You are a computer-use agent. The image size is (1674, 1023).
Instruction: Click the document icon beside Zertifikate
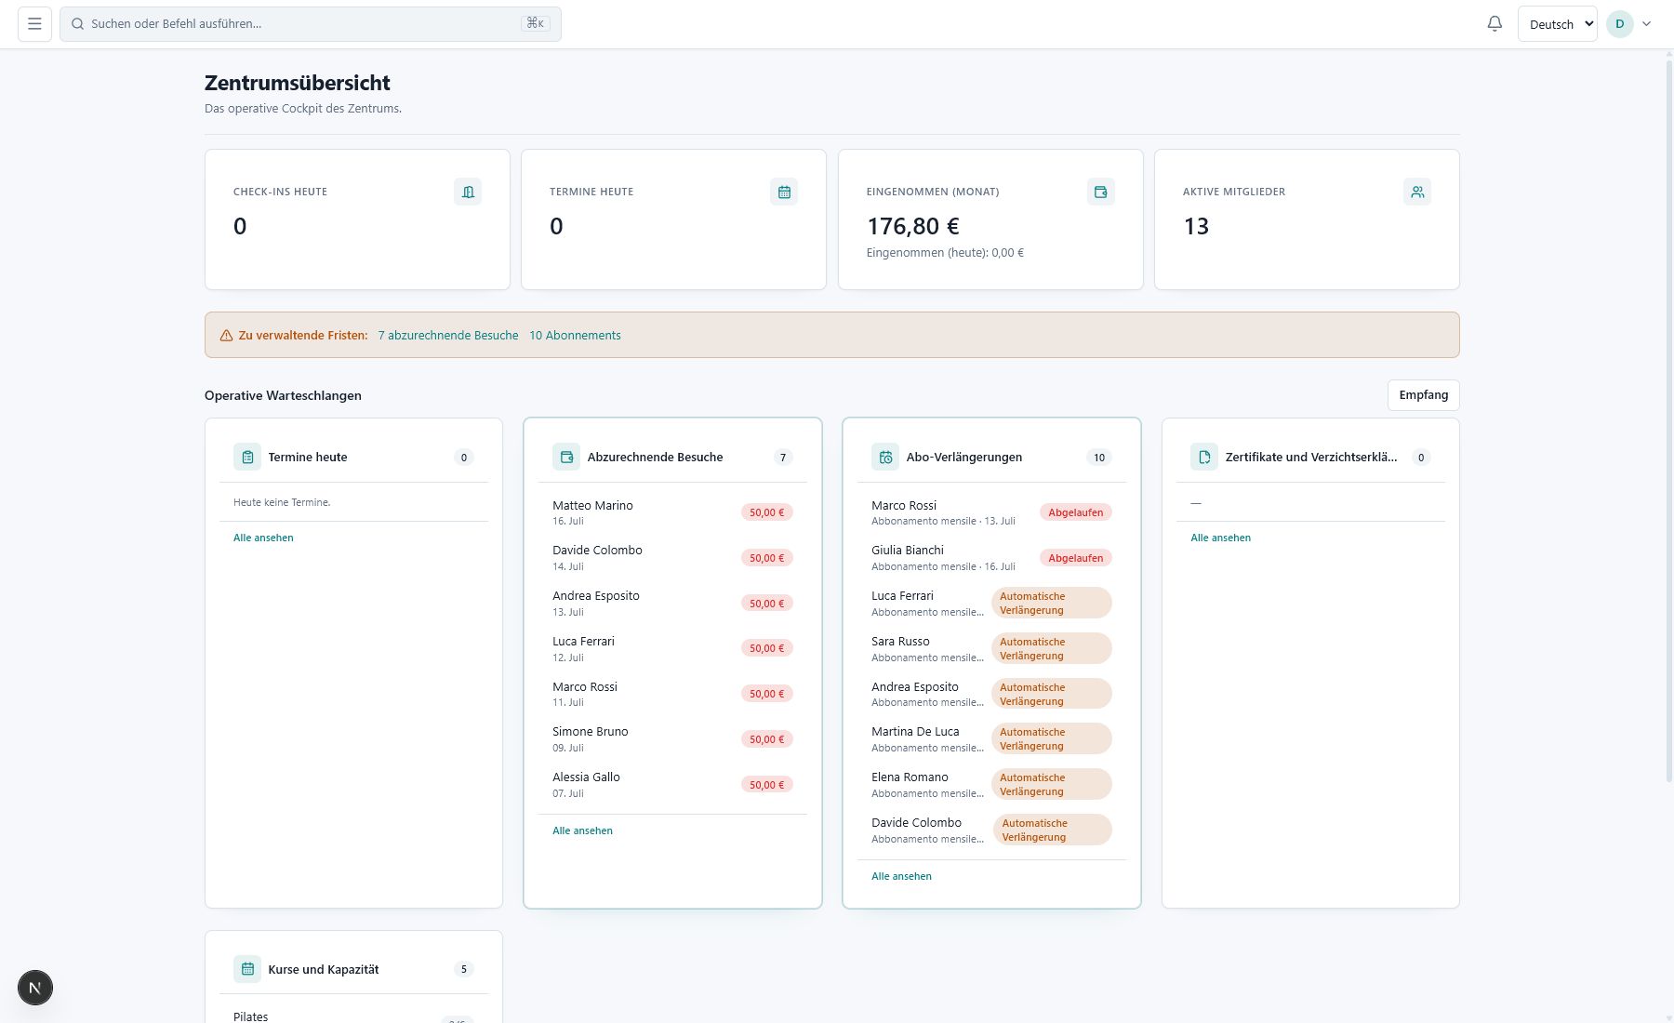pyautogui.click(x=1204, y=457)
